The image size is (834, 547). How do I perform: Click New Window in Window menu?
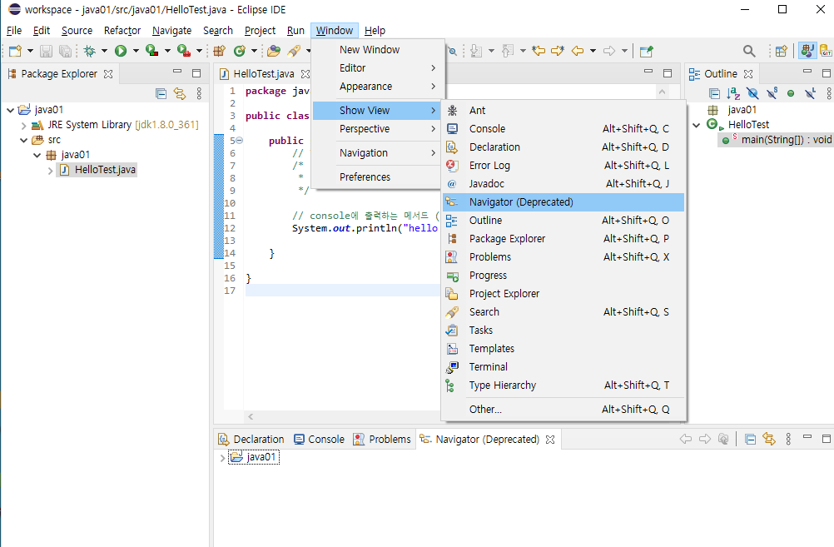point(377,49)
